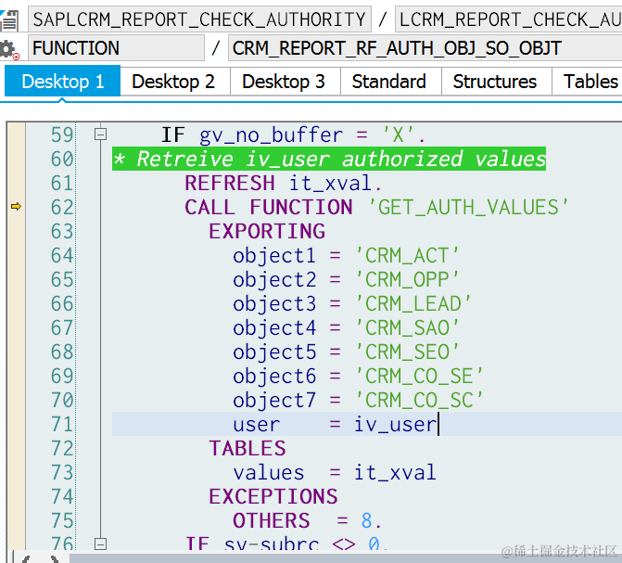622x563 pixels.
Task: Click the 'CRM_SEO' literal on line 68
Action: pyautogui.click(x=407, y=352)
